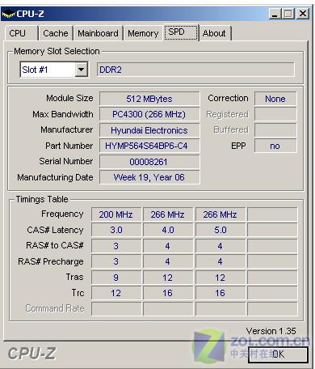Click the 200 MHz frequency cell

116,214
